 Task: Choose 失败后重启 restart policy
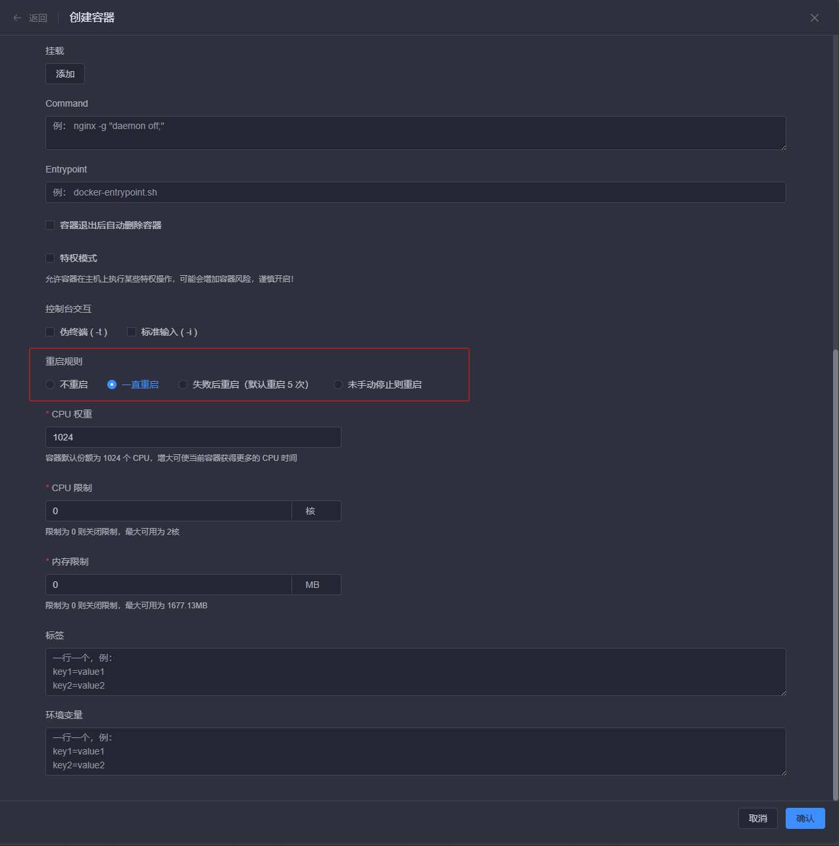[183, 384]
